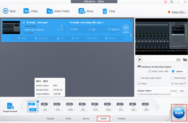Viewport: 188px width, 123px height.
Task: Select the OGG format
Action: (x=146, y=107)
